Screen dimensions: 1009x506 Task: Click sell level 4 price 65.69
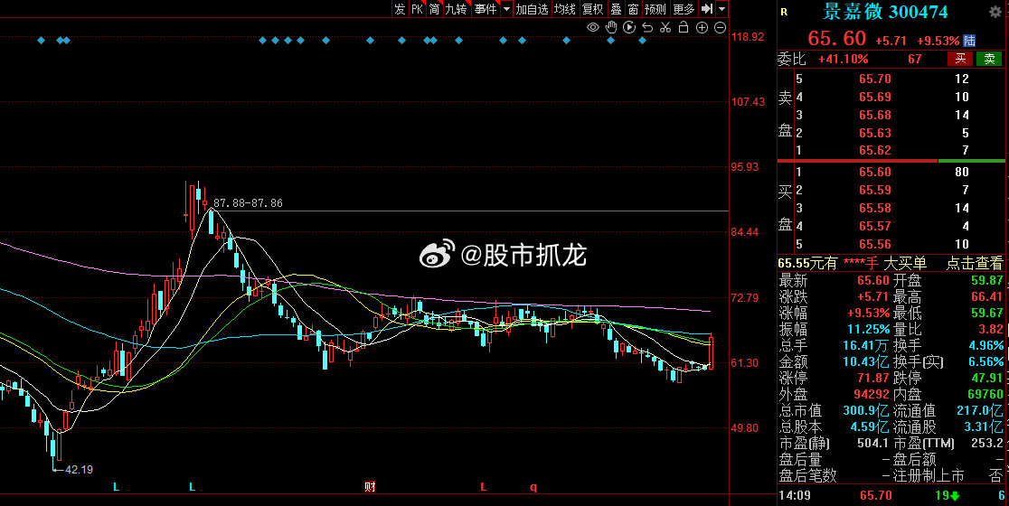[x=875, y=97]
